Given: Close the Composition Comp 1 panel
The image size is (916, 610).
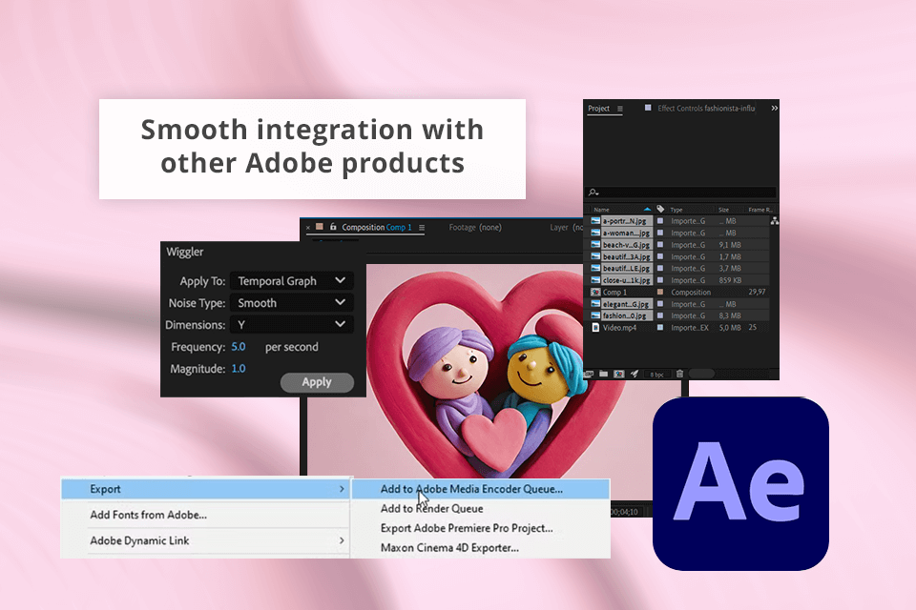Looking at the screenshot, I should point(308,228).
